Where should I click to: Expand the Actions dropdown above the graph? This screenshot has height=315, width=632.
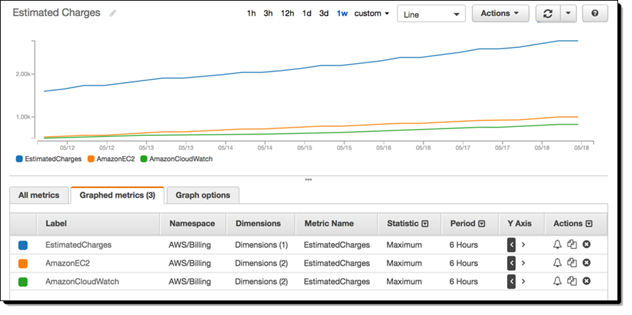click(x=499, y=14)
